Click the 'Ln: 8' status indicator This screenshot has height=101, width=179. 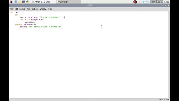[161, 100]
